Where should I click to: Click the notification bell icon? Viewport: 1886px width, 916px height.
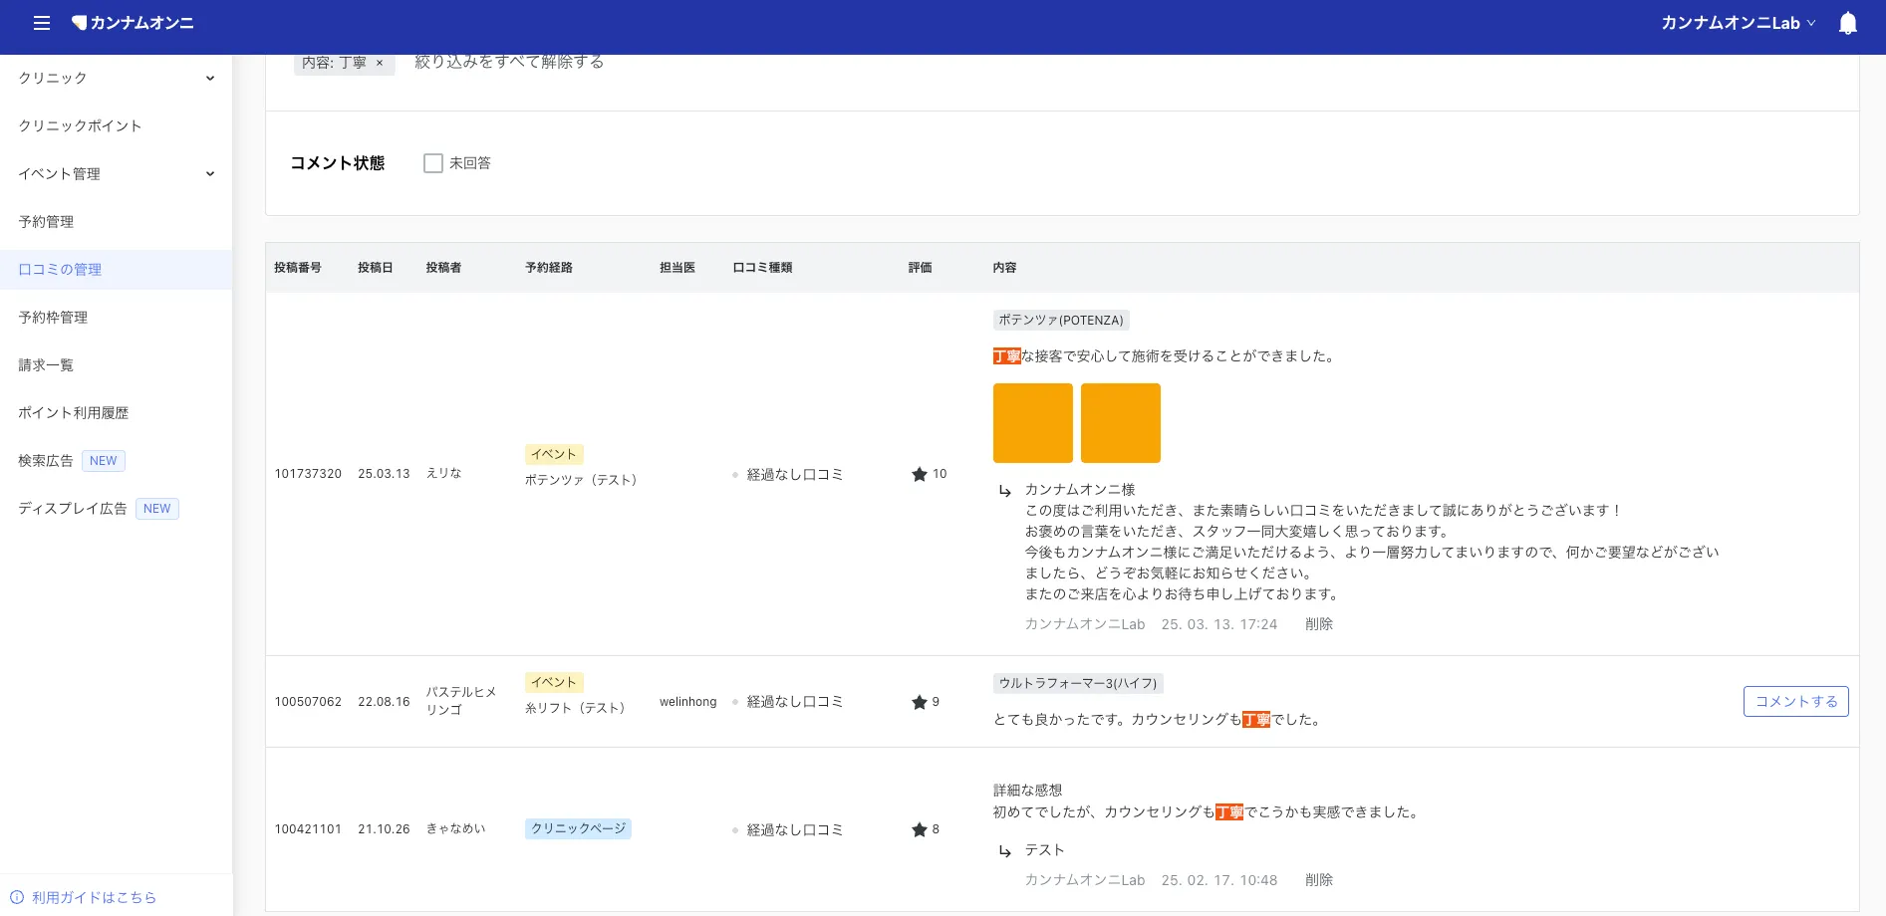(x=1847, y=23)
